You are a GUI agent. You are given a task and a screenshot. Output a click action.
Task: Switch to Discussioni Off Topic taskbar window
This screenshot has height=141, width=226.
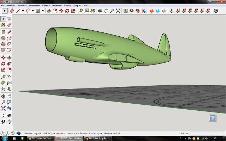point(41,139)
